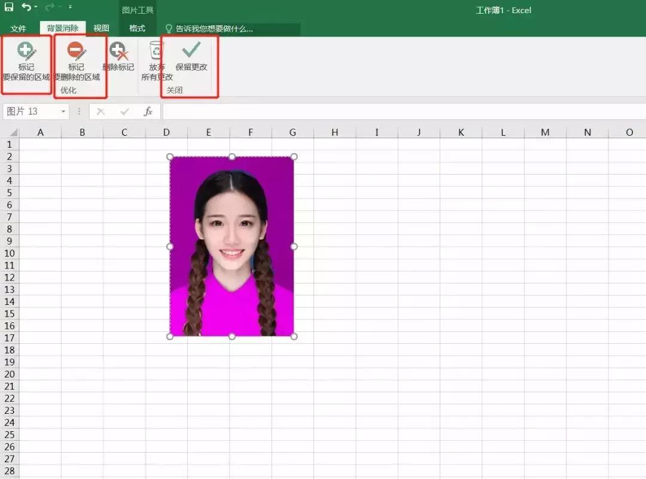Select column L header

point(503,132)
